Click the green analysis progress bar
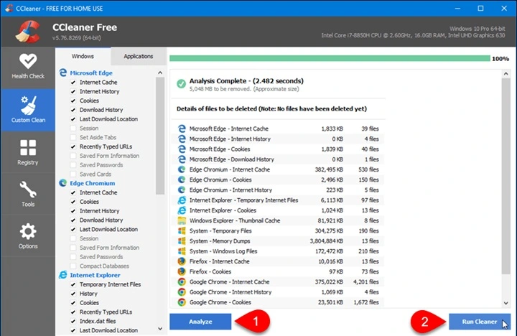The height and width of the screenshot is (336, 517). click(x=330, y=58)
